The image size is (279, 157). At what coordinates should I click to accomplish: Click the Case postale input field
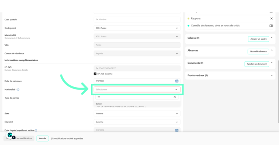point(137,19)
